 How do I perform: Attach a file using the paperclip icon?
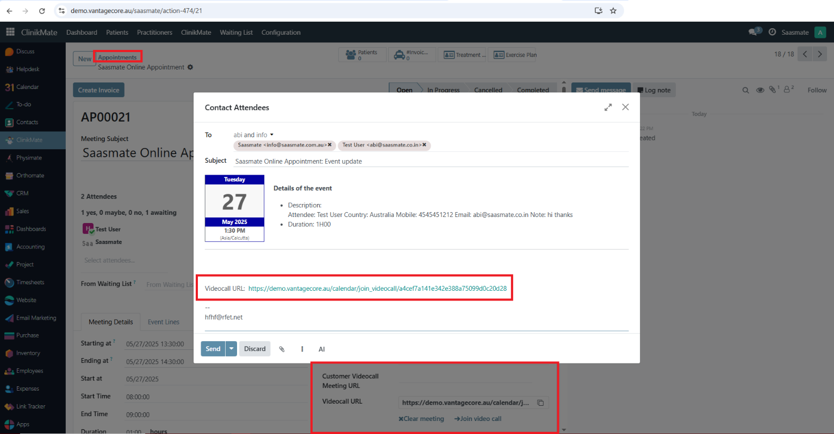[282, 349]
